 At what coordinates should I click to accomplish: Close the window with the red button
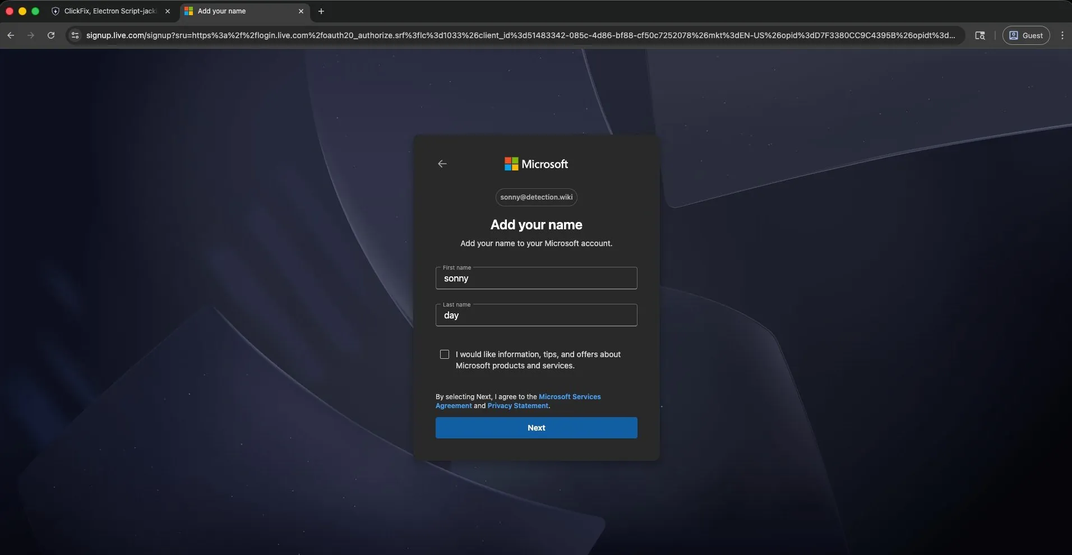[10, 11]
